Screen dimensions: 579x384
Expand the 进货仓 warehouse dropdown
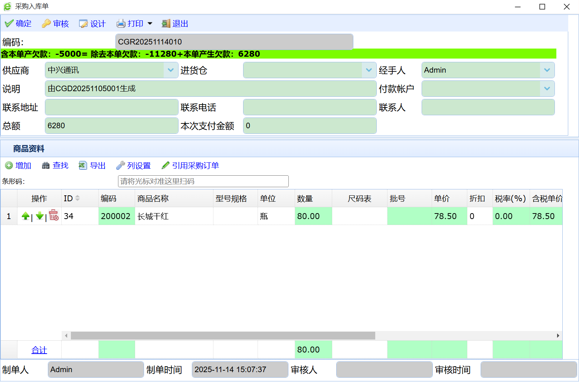(369, 70)
